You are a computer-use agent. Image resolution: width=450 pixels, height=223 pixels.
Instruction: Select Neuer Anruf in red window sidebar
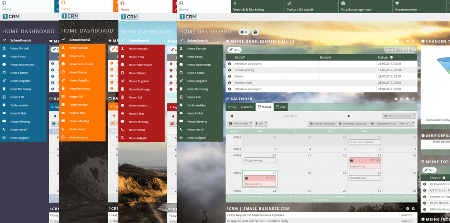(141, 130)
